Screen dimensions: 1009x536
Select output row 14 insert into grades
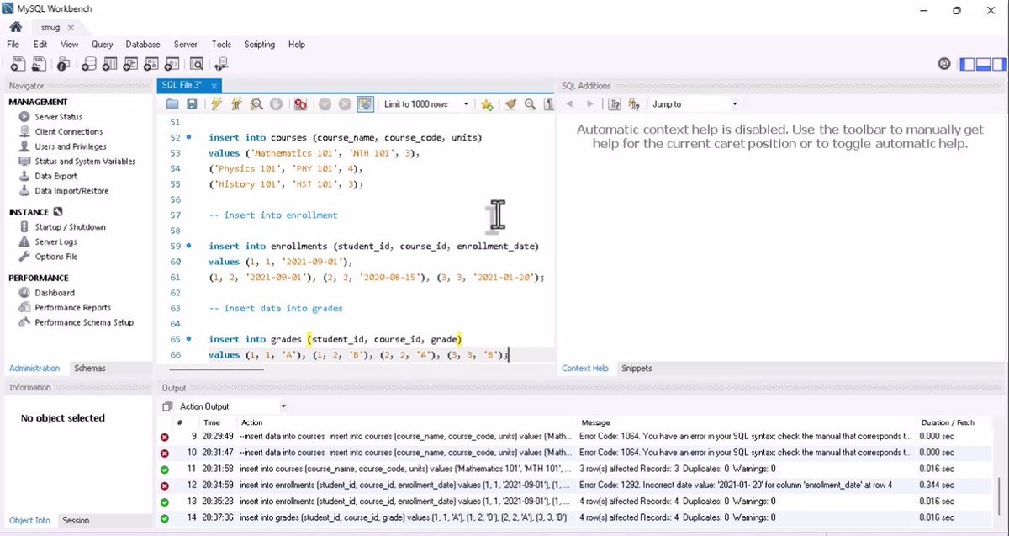576,517
